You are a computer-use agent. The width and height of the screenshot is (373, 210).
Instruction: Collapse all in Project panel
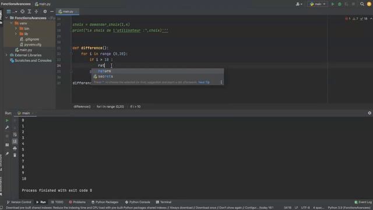(36, 12)
